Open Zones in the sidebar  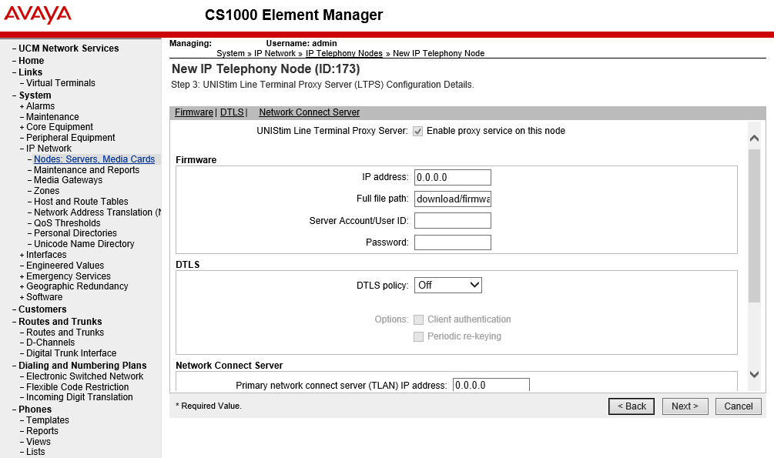pyautogui.click(x=46, y=191)
